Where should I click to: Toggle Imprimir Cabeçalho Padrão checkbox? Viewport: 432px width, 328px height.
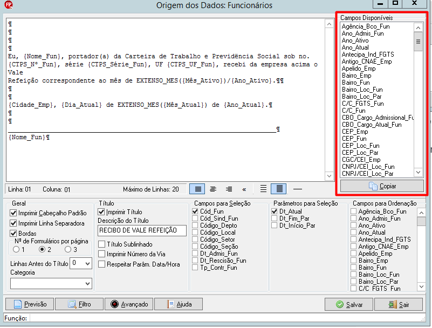coord(13,213)
